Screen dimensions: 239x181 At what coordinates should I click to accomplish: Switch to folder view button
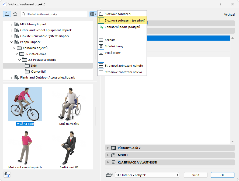(7, 14)
